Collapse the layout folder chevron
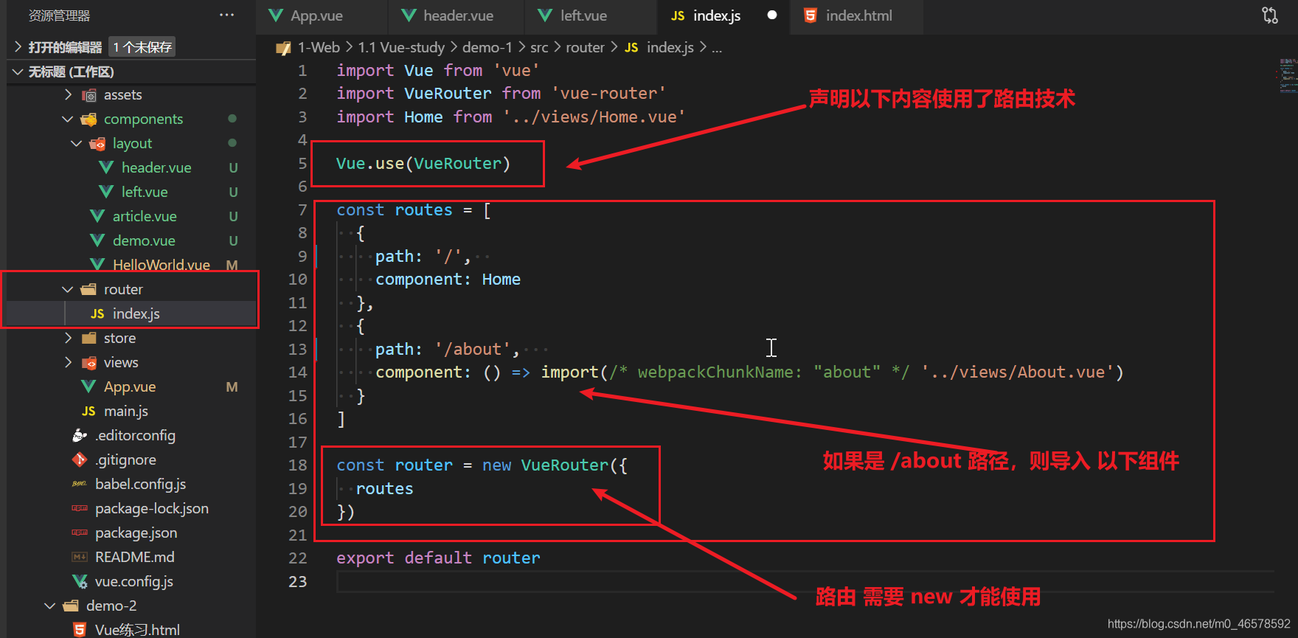This screenshot has width=1298, height=638. click(x=77, y=143)
